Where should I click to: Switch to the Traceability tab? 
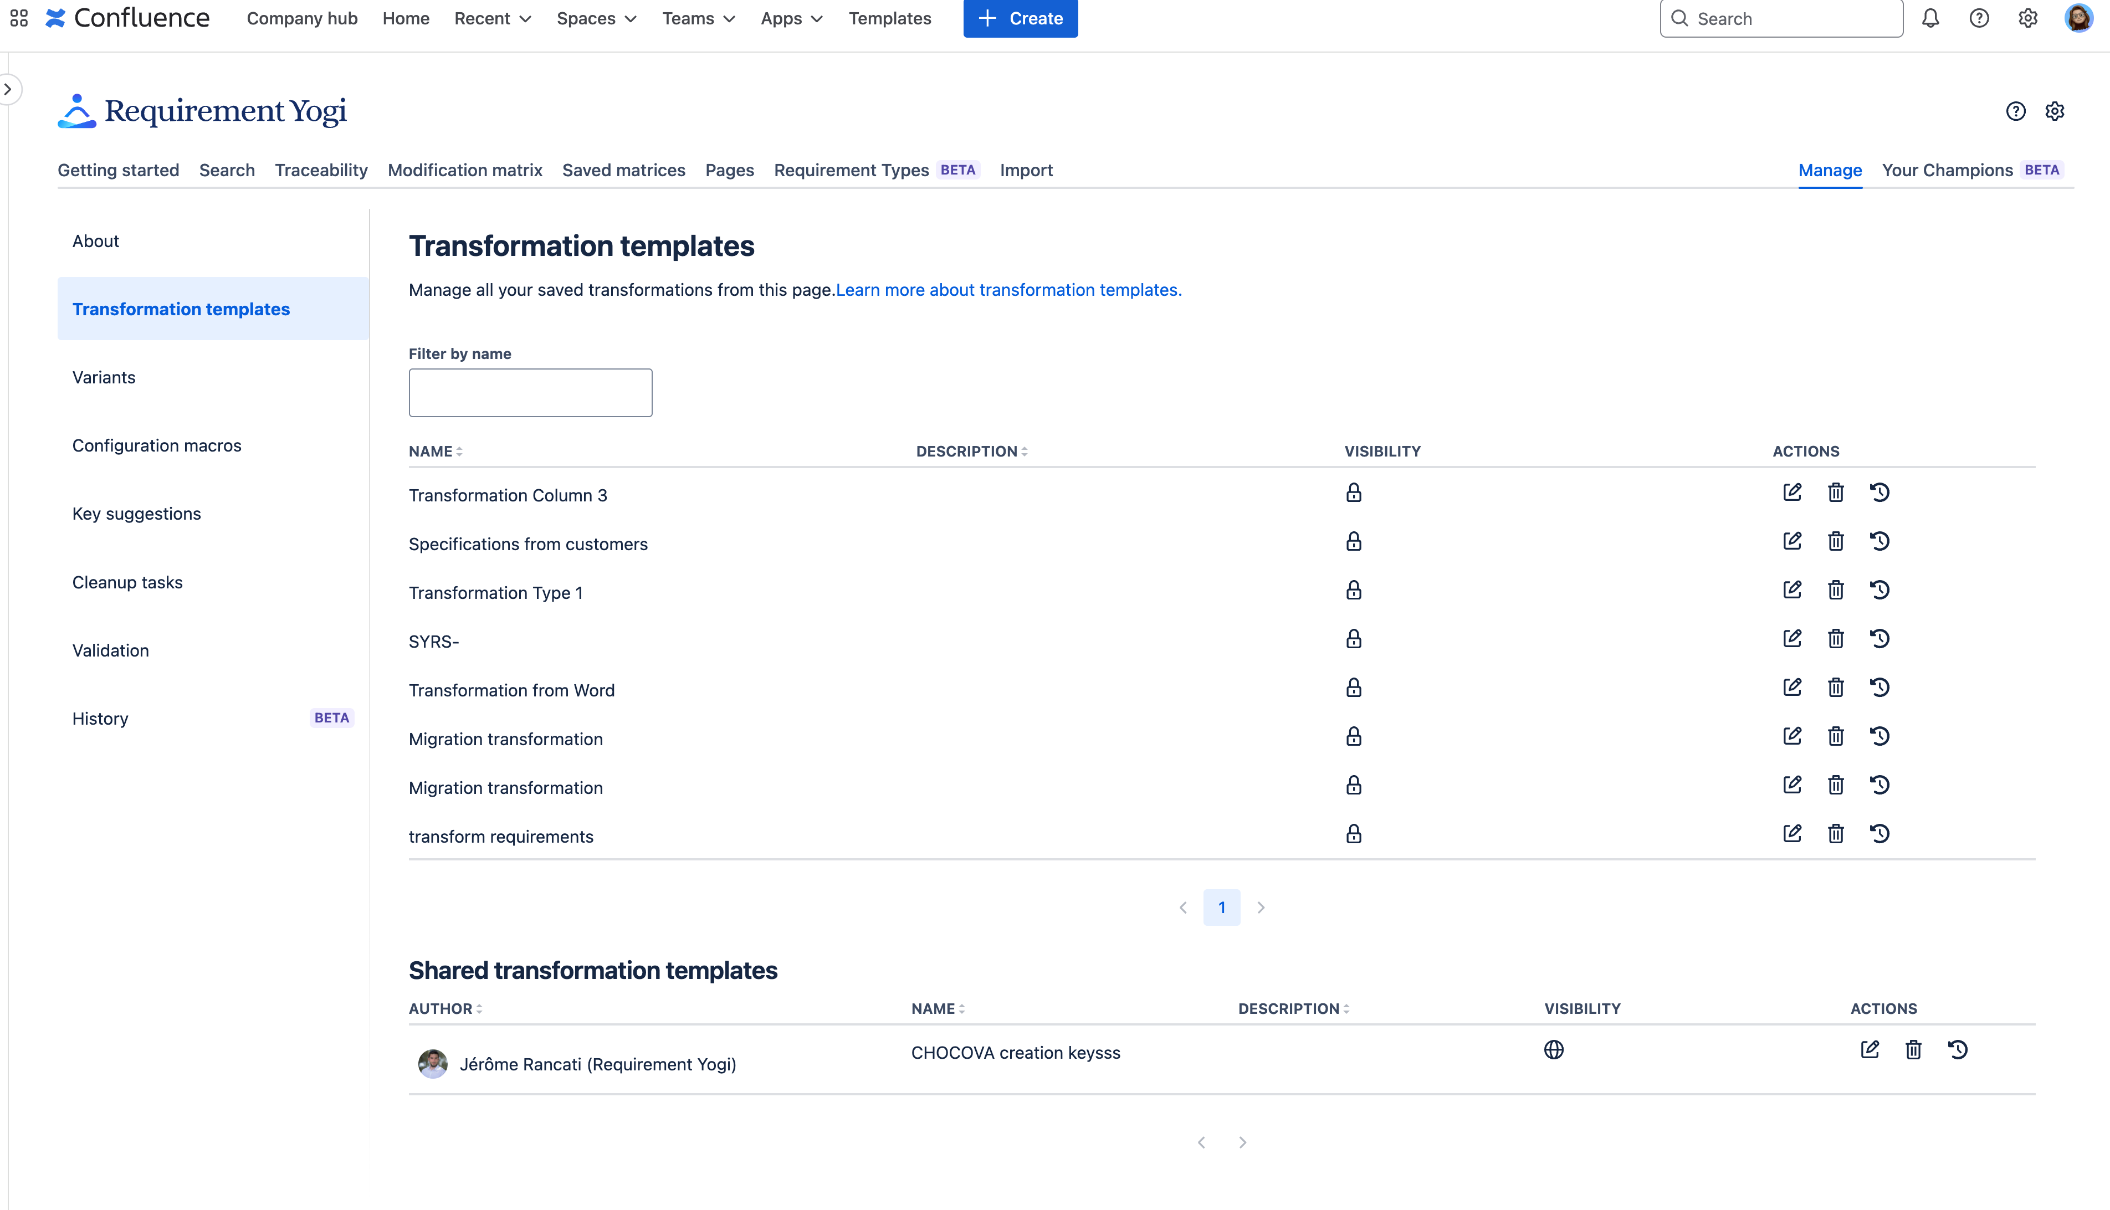(321, 171)
